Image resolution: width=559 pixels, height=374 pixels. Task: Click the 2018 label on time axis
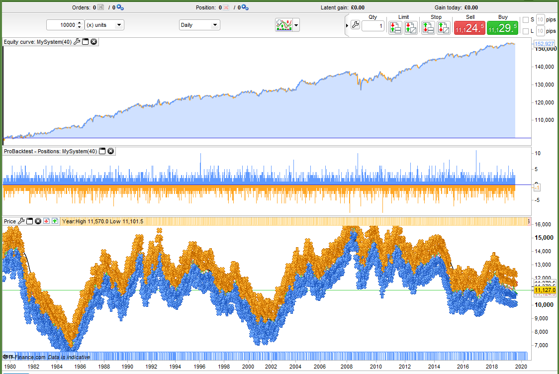coord(492,367)
